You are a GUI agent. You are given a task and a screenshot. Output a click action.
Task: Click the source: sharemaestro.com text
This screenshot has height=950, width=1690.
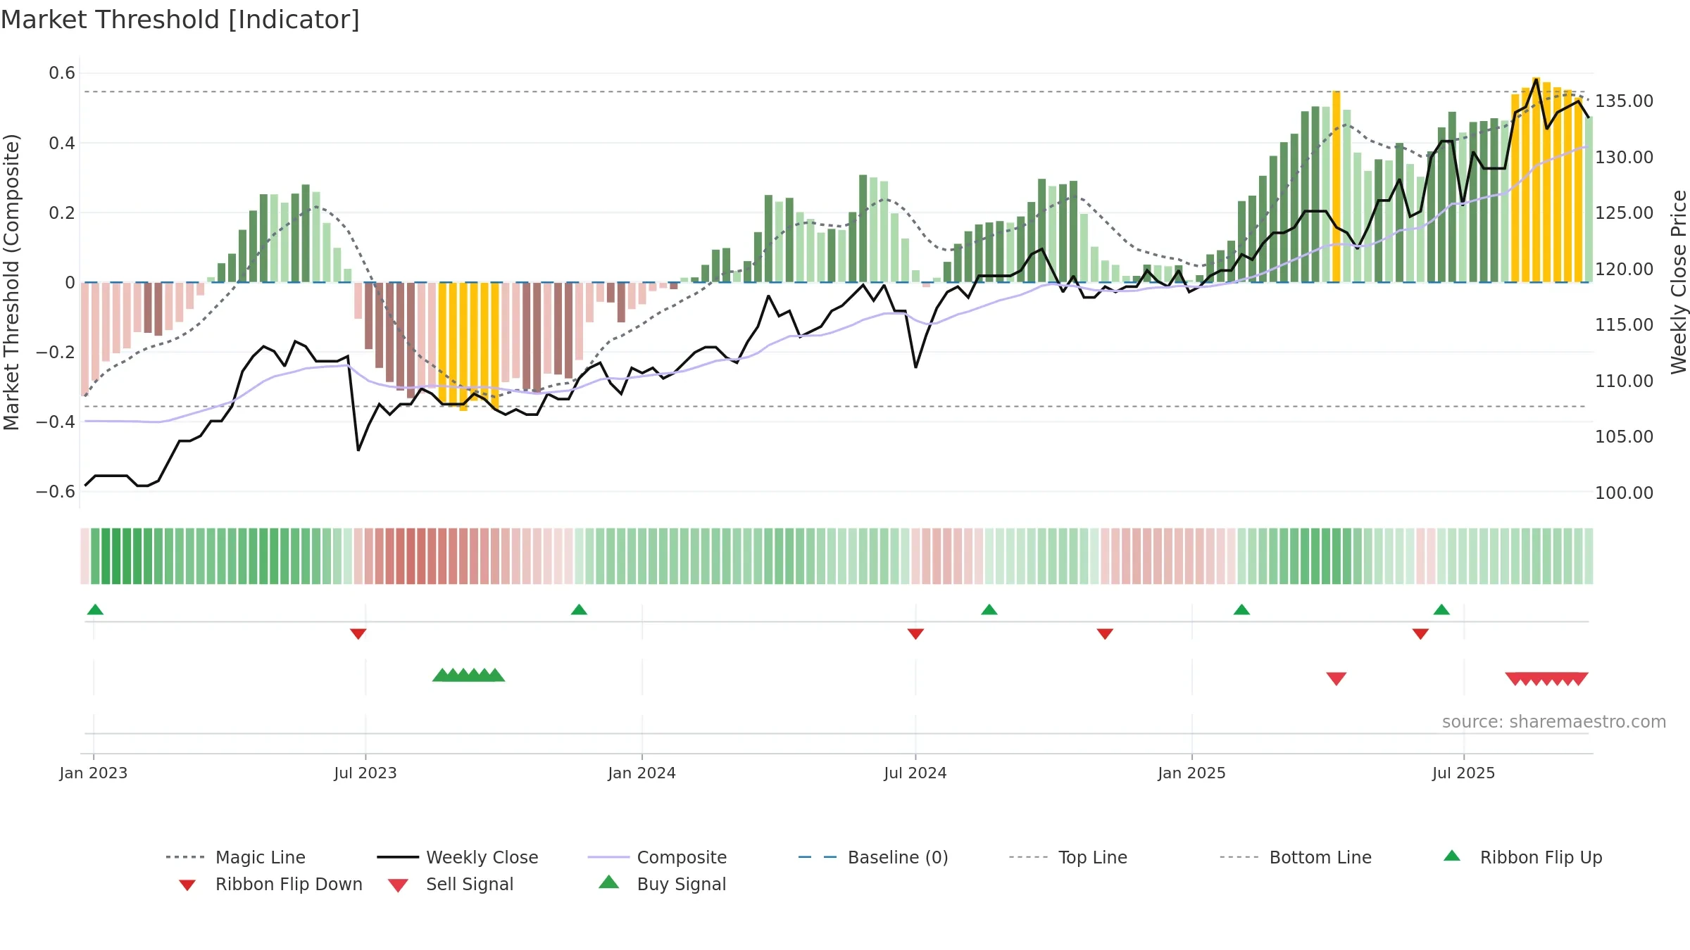point(1554,722)
